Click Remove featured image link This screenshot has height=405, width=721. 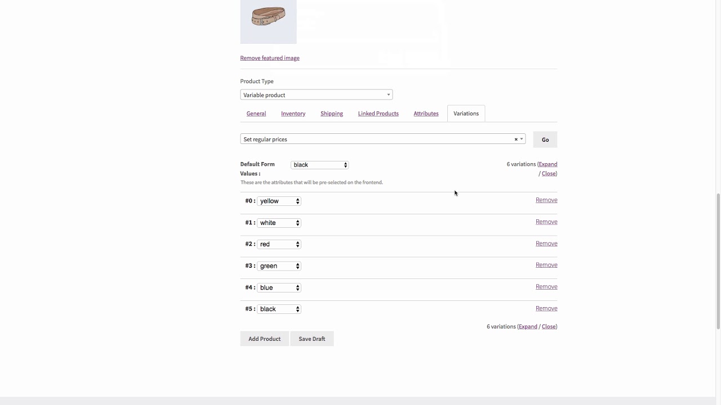pos(270,58)
